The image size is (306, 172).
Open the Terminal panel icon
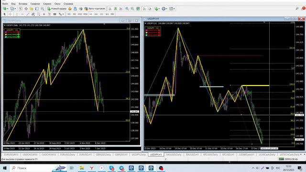[x=37, y=9]
